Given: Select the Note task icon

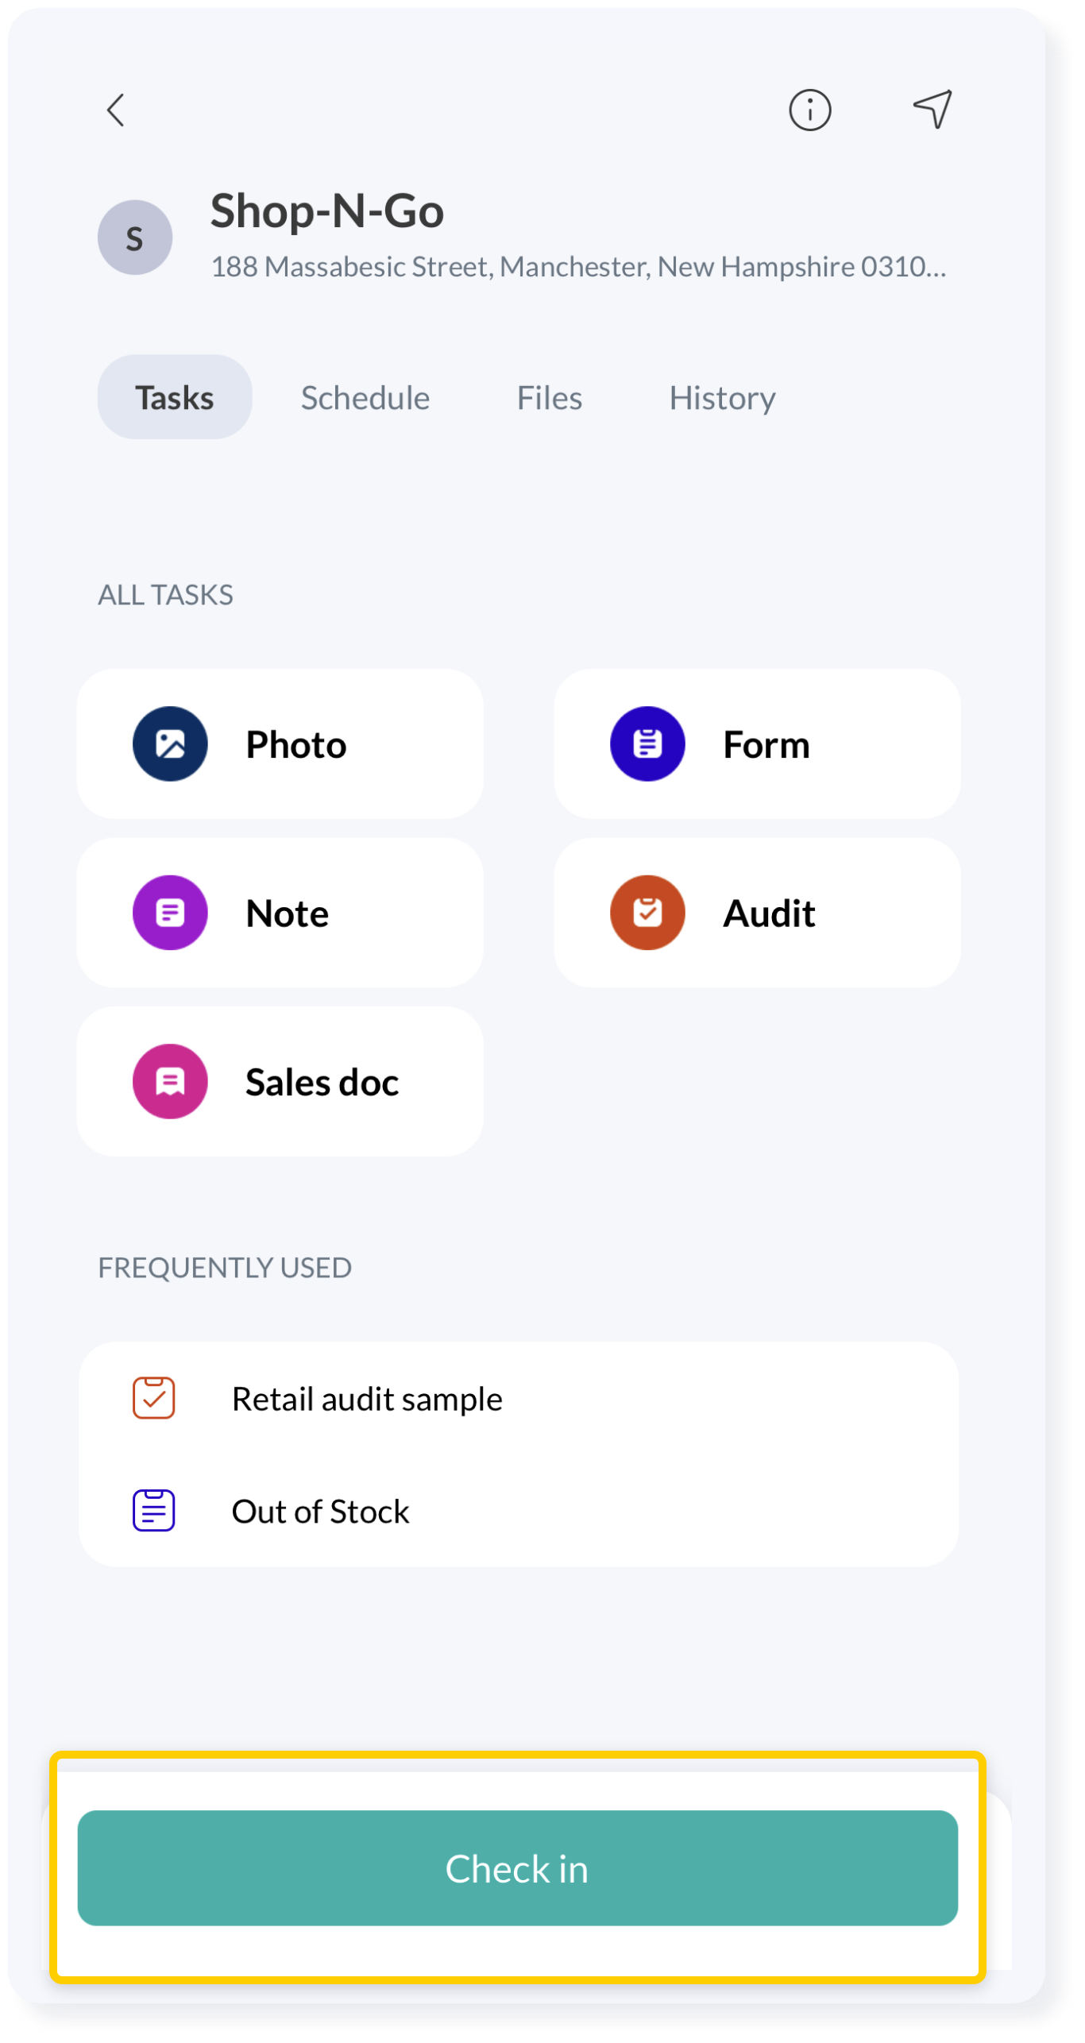Looking at the screenshot, I should (170, 913).
